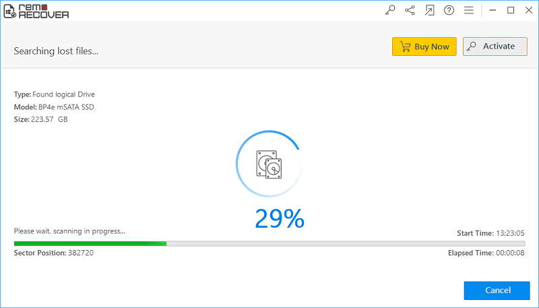Click the Activate button

click(495, 47)
